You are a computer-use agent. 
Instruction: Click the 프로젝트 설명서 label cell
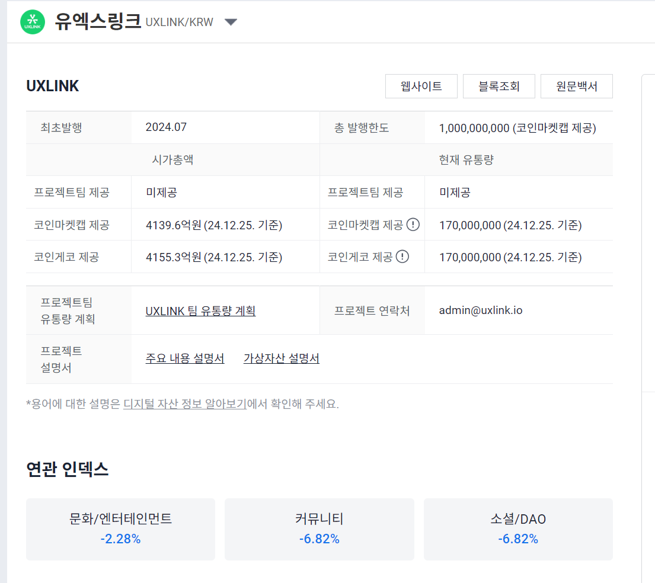coord(78,359)
